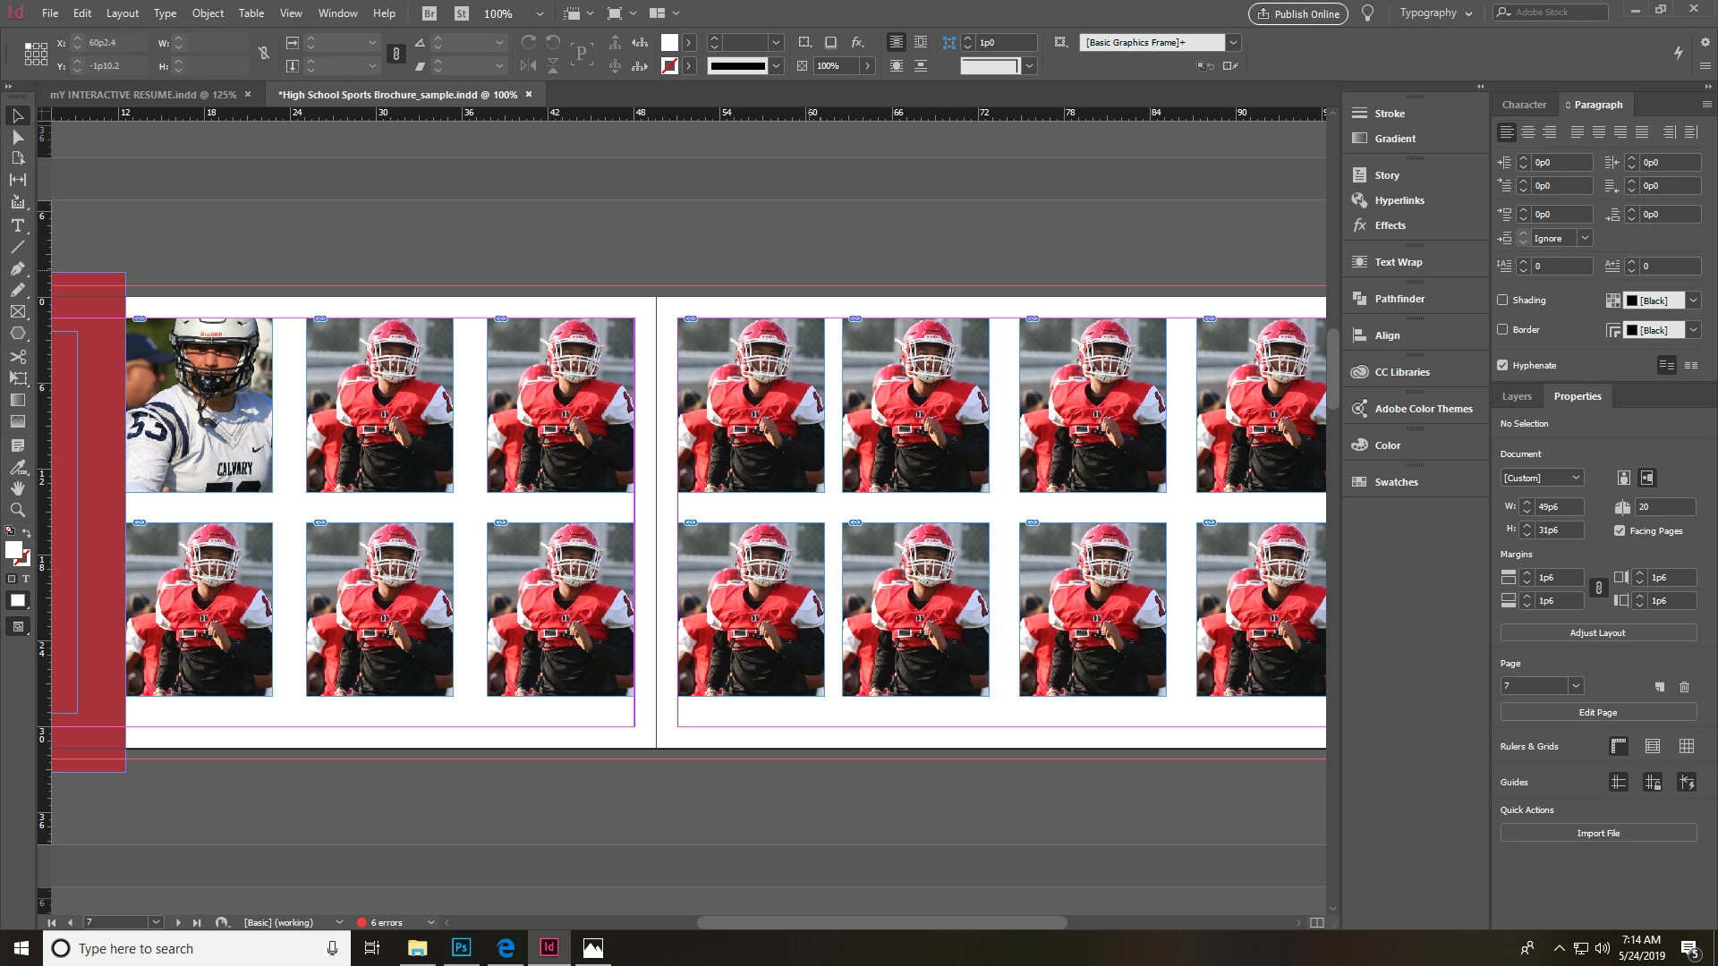Viewport: 1718px width, 966px height.
Task: Enable the paragraph Border checkbox
Action: (1502, 329)
